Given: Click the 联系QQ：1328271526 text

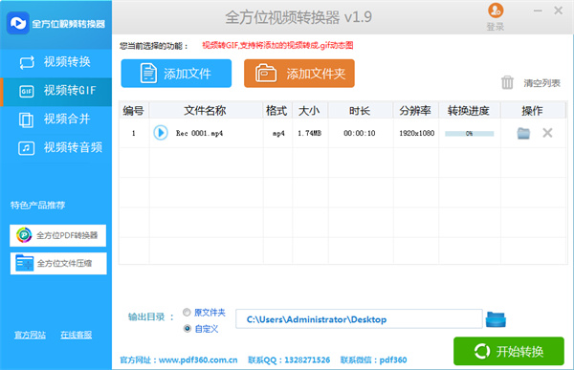Looking at the screenshot, I should pyautogui.click(x=289, y=360).
